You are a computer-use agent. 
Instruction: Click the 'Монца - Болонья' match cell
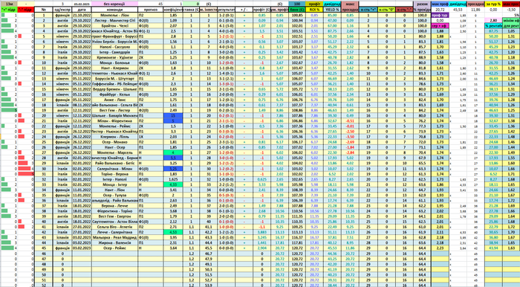(x=114, y=62)
